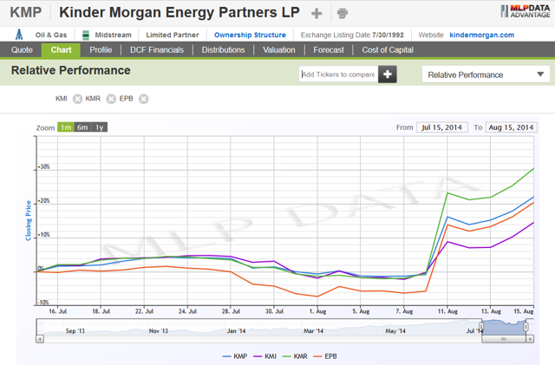Go to the Distributions tab
Image resolution: width=555 pixels, height=365 pixels.
(224, 50)
